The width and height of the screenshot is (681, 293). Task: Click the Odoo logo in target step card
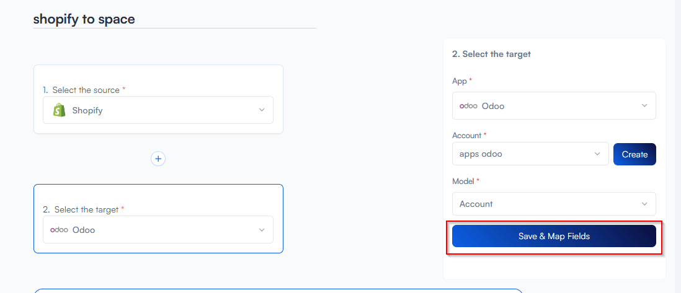[x=60, y=230]
